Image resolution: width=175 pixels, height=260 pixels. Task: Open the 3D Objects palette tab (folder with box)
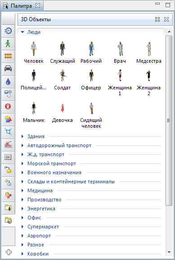click(x=8, y=221)
